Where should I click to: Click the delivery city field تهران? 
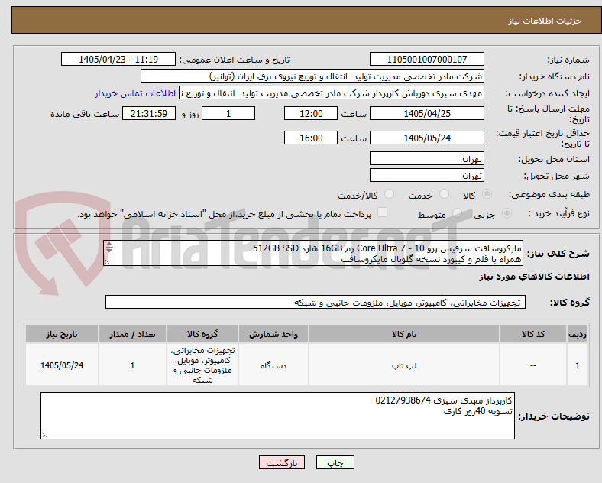pos(427,176)
